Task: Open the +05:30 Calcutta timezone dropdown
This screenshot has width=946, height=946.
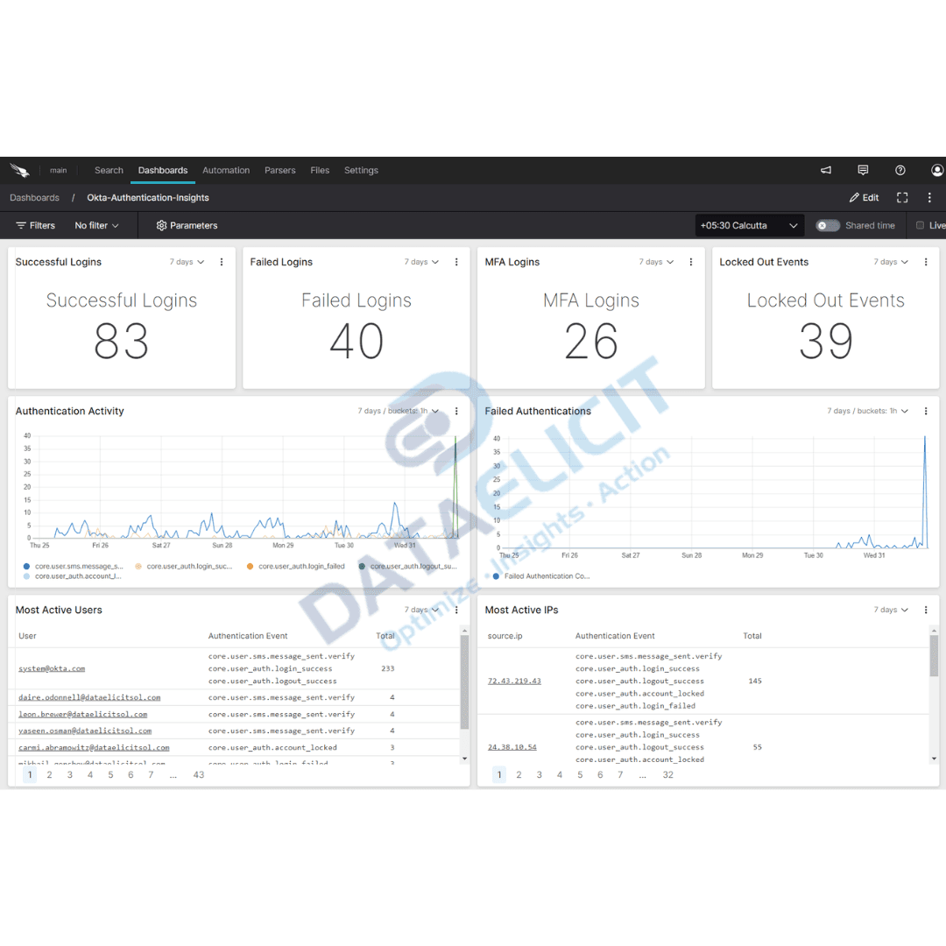Action: (749, 225)
